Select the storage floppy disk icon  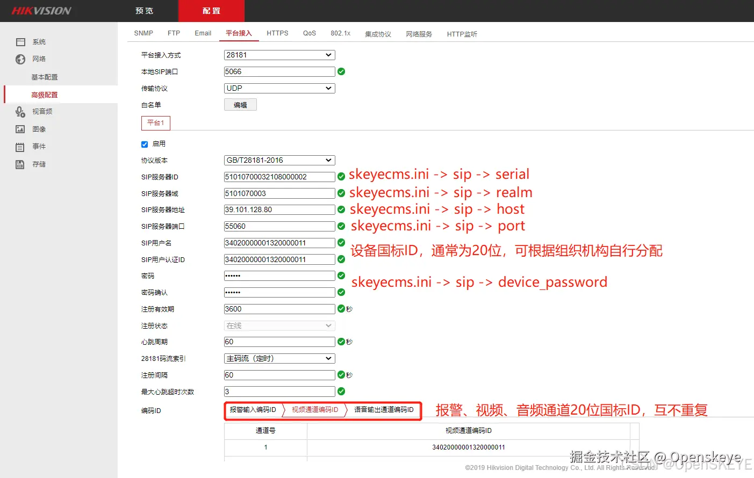[20, 164]
